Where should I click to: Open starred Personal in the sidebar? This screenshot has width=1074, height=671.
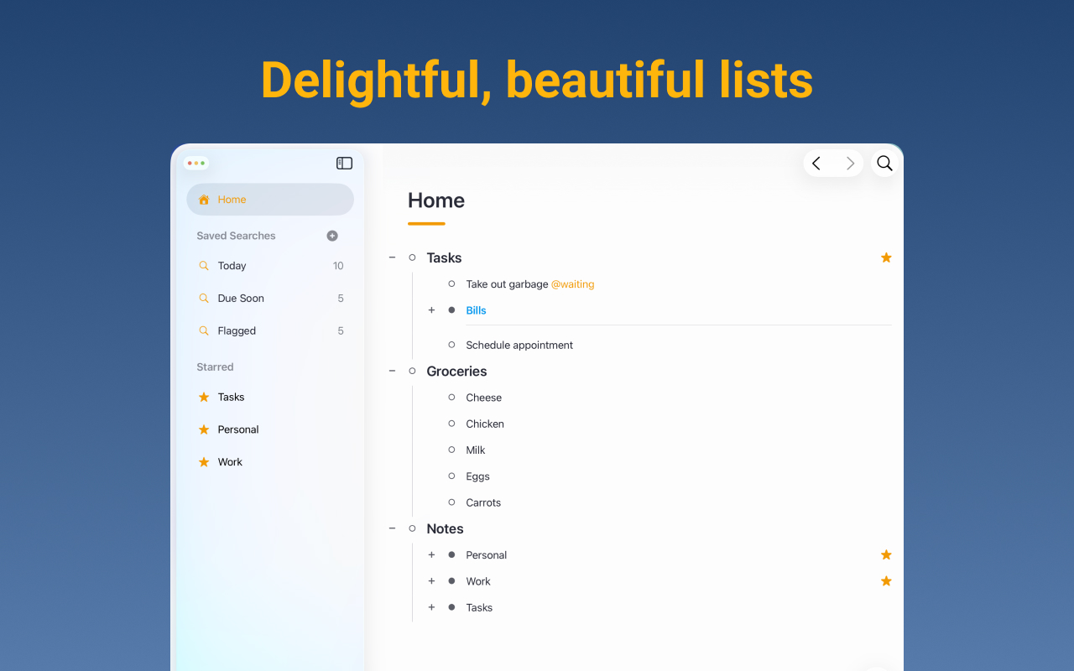tap(270, 429)
